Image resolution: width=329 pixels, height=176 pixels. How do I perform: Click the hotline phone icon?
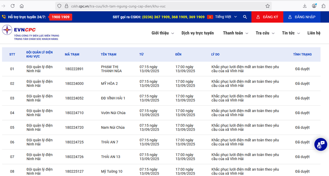4,17
